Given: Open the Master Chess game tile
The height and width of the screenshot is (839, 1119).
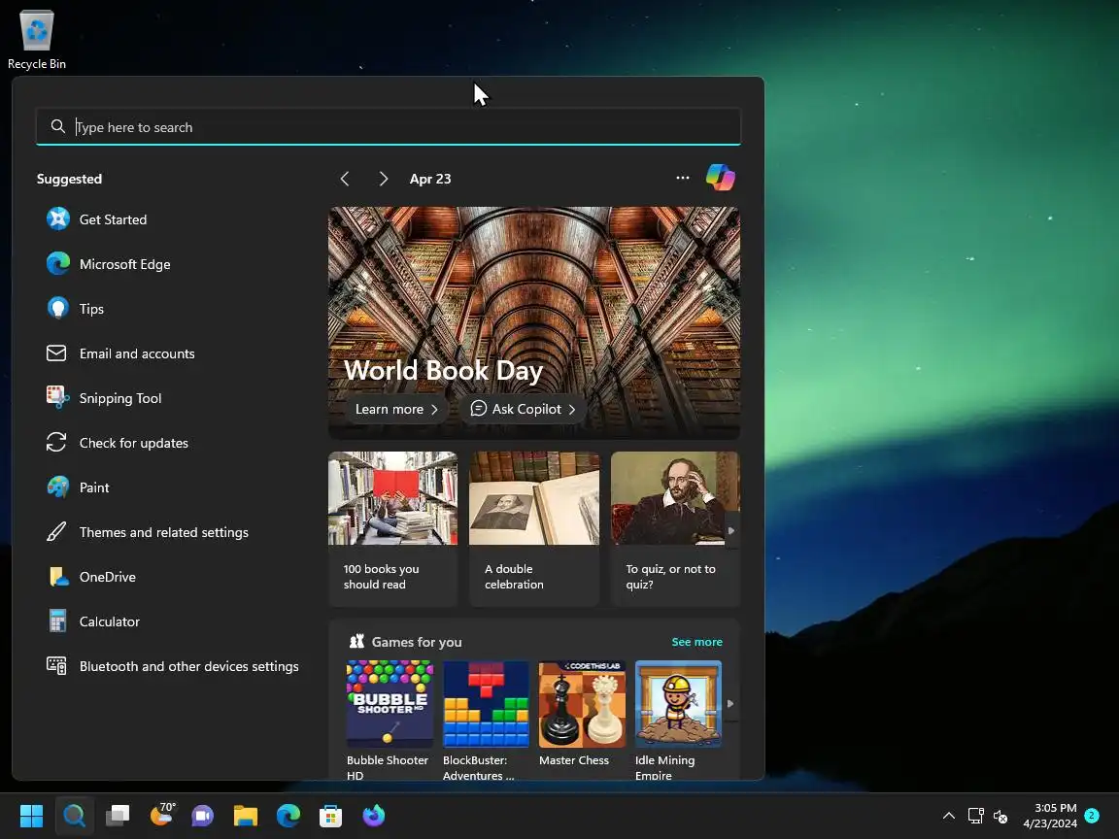Looking at the screenshot, I should [582, 715].
